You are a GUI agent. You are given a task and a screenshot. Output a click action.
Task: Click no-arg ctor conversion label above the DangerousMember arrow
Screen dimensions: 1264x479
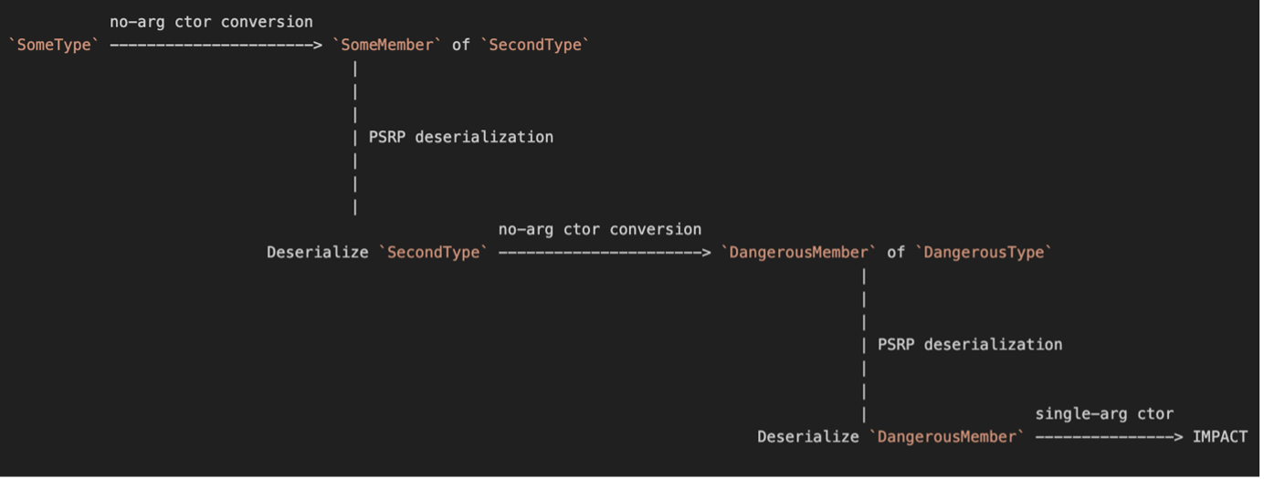coord(600,229)
